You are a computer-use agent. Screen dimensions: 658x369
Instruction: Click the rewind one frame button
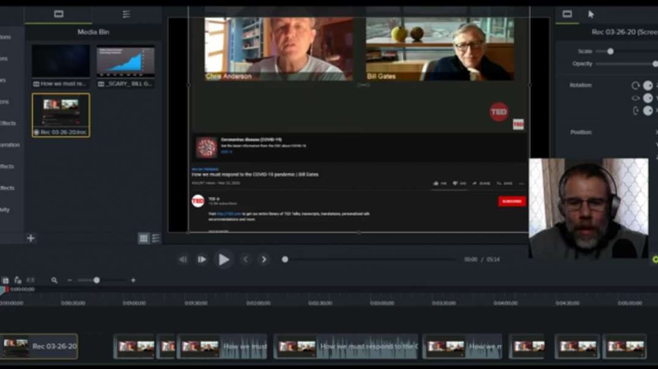(183, 260)
